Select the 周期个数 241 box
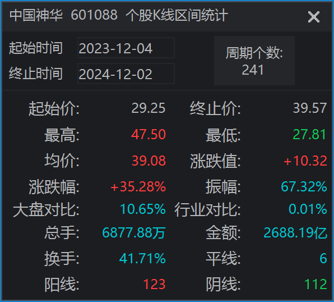Viewport: 334px width, 302px height. (254, 61)
